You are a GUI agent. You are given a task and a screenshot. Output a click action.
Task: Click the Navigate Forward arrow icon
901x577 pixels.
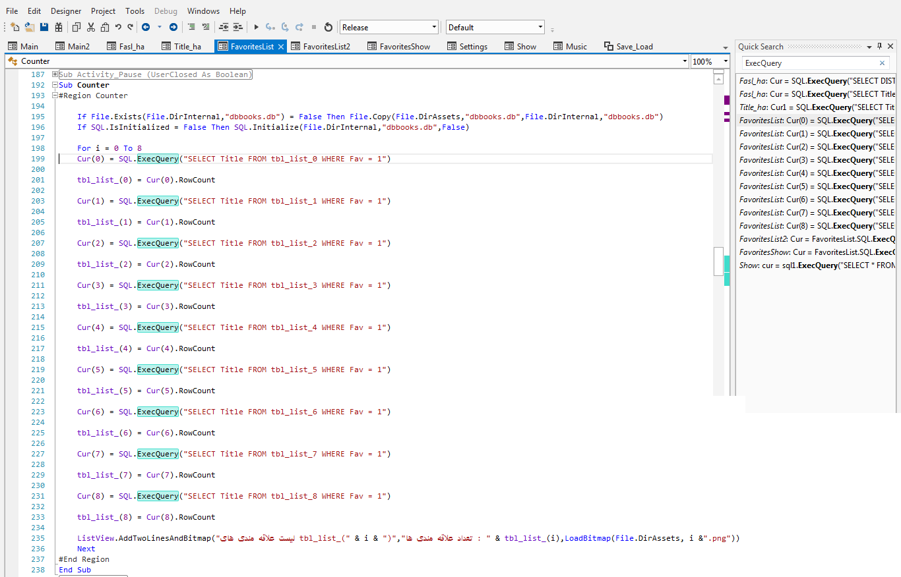pyautogui.click(x=173, y=27)
